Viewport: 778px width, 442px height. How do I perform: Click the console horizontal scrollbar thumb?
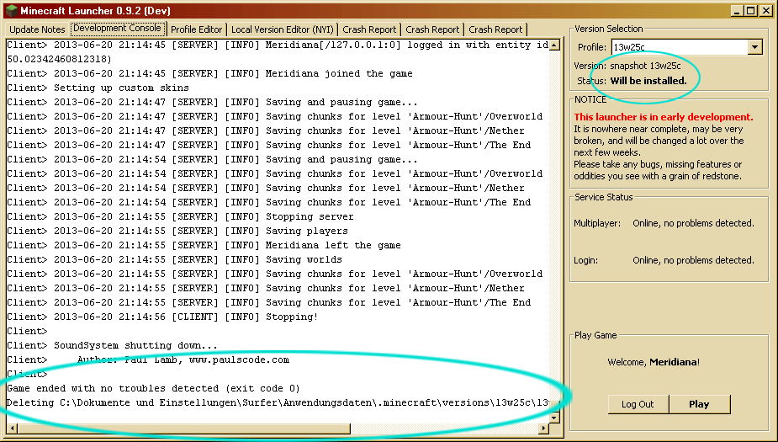point(184,429)
